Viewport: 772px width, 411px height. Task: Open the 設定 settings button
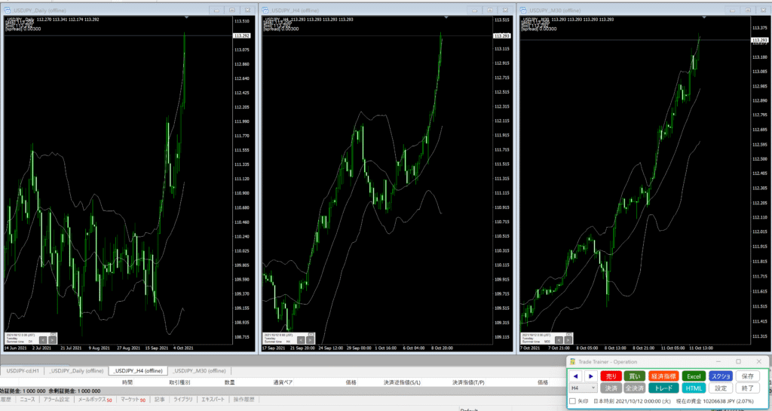coord(721,388)
